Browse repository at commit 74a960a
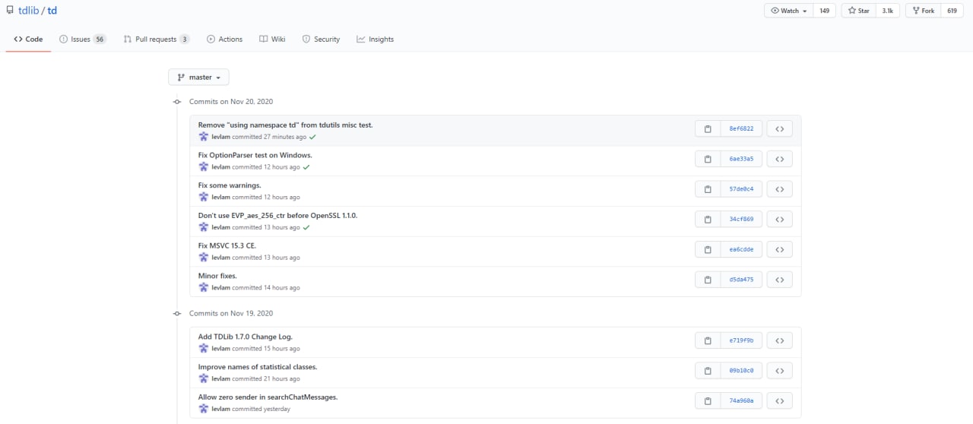Screen dimensions: 973x424 pos(779,400)
